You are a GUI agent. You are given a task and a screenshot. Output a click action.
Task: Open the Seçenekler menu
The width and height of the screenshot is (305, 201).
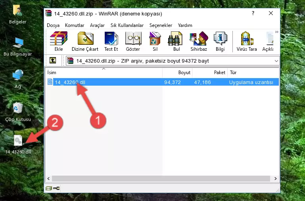tap(161, 25)
